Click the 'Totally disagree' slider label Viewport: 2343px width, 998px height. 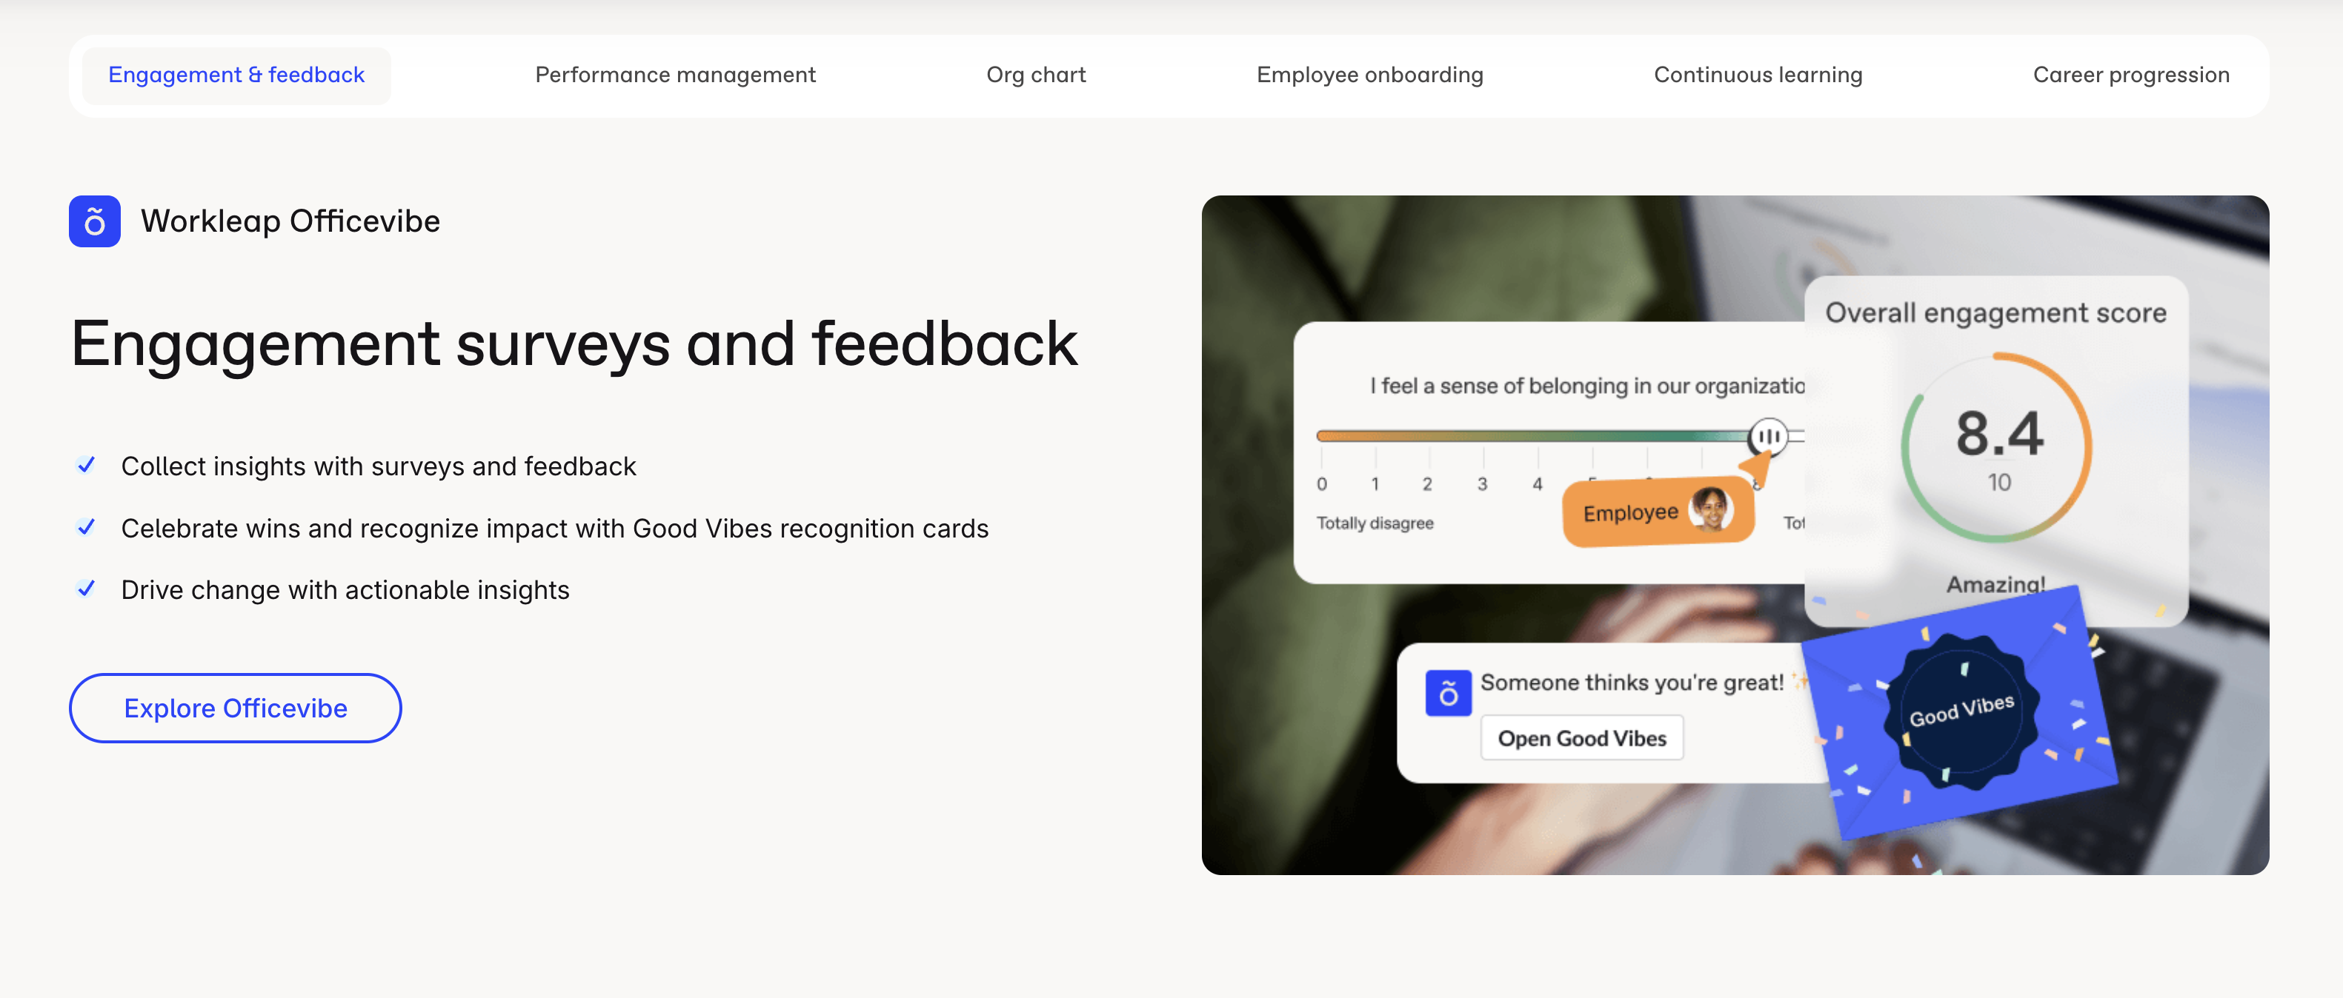tap(1375, 523)
